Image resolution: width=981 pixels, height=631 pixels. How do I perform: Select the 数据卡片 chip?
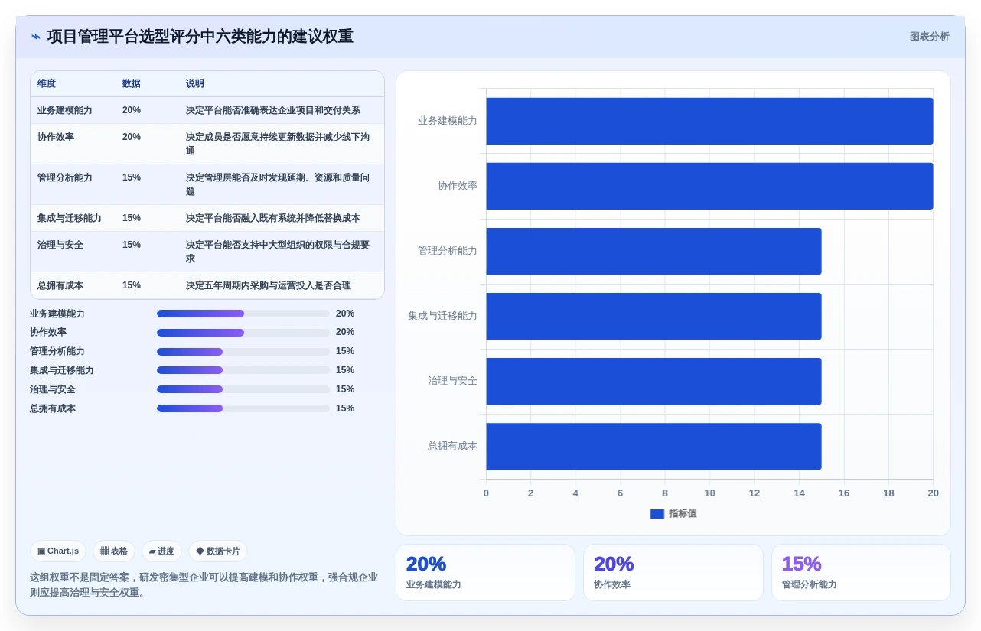(218, 551)
